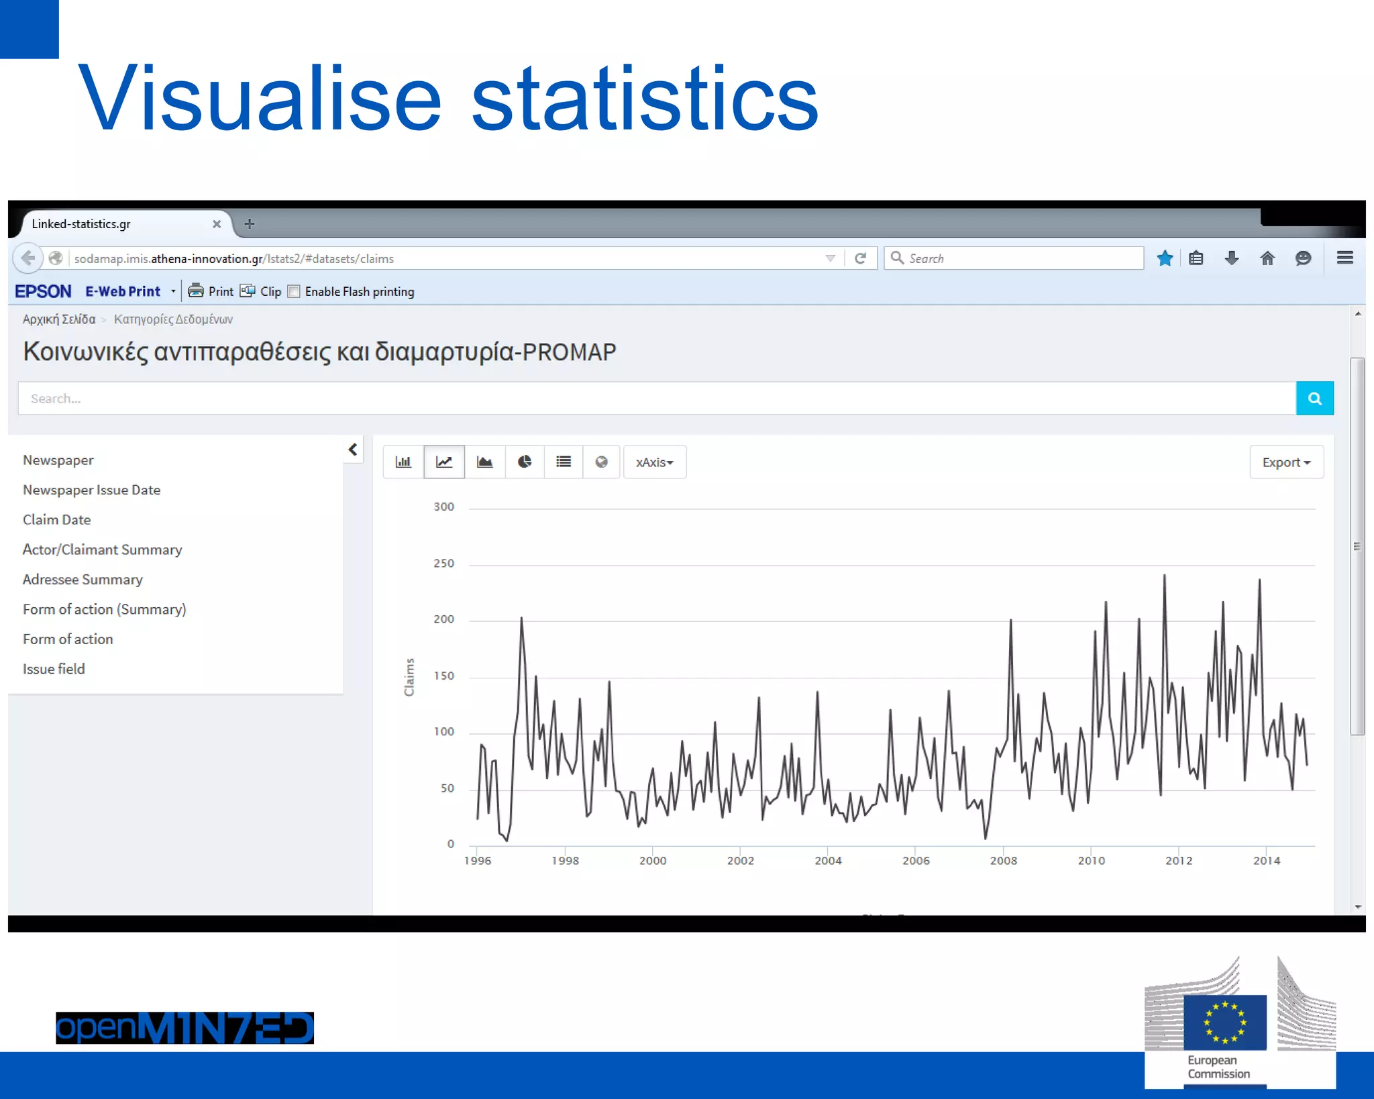The height and width of the screenshot is (1099, 1374).
Task: Select the line chart view icon
Action: 444,462
